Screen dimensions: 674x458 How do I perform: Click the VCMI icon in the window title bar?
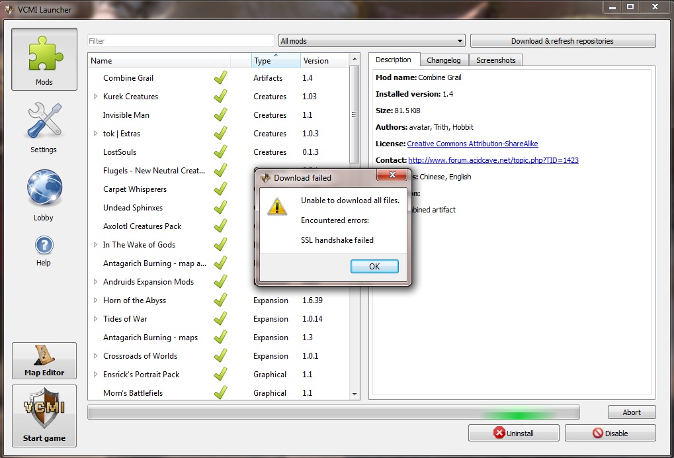[9, 9]
